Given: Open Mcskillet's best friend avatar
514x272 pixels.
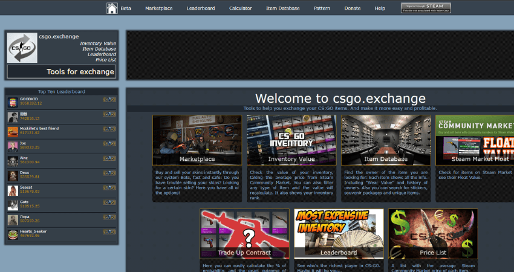Looking at the screenshot, I should [13, 132].
